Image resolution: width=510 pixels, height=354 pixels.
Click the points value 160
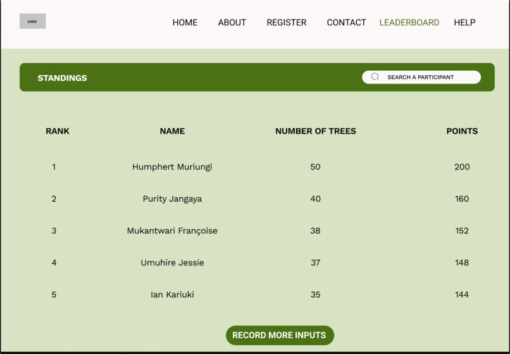(462, 198)
